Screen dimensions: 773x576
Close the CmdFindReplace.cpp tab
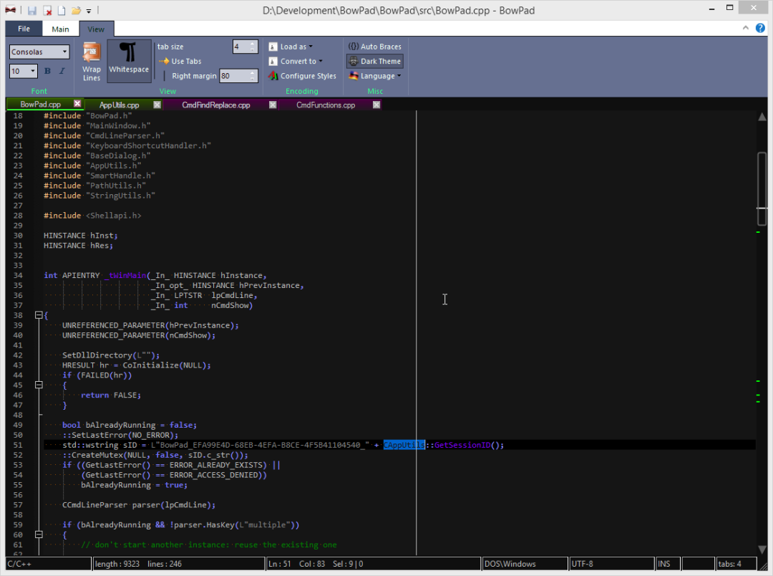pyautogui.click(x=273, y=105)
